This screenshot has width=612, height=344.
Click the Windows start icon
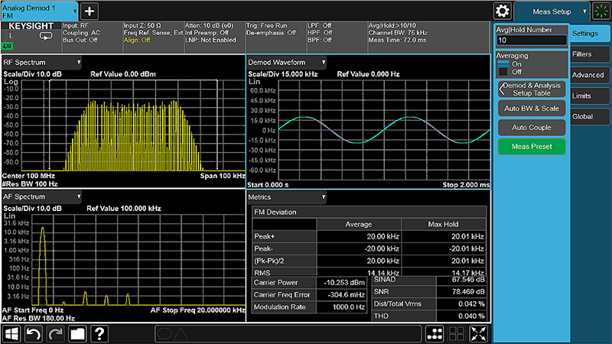pos(12,333)
